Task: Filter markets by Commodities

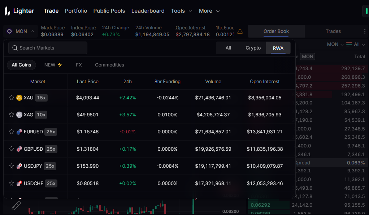Action: 109,65
